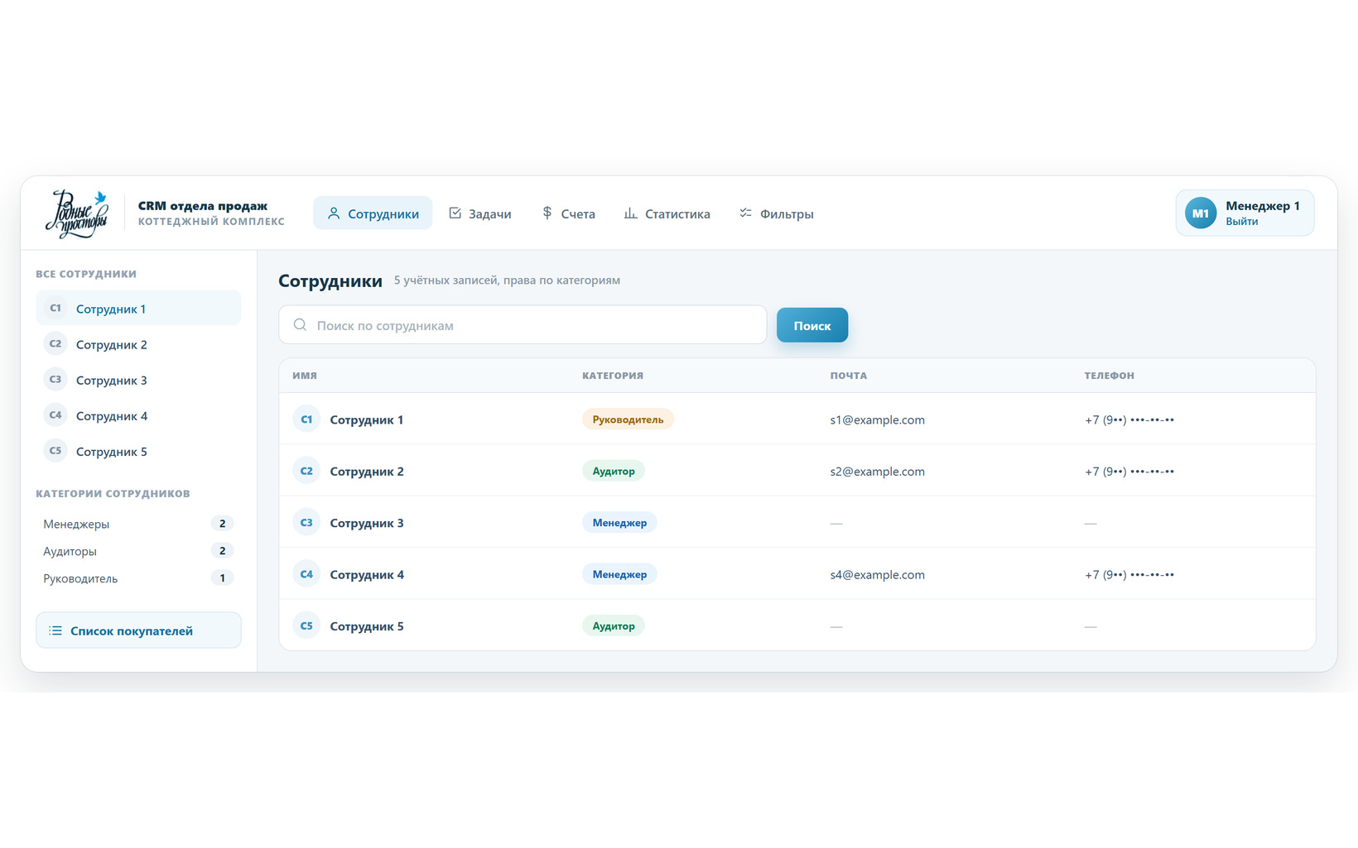Click the C4 avatar in table row
Viewport: 1358px width, 848px height.
[x=306, y=574]
